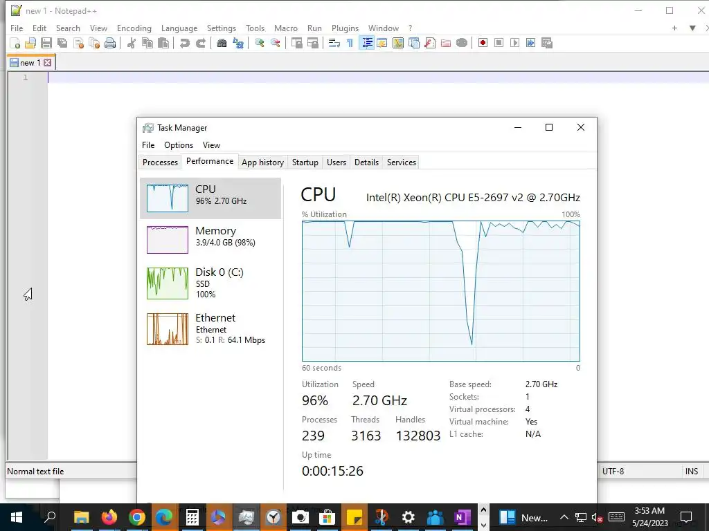Toggle show all characters pilcrow icon
Screen dimensions: 709x531
coord(350,43)
